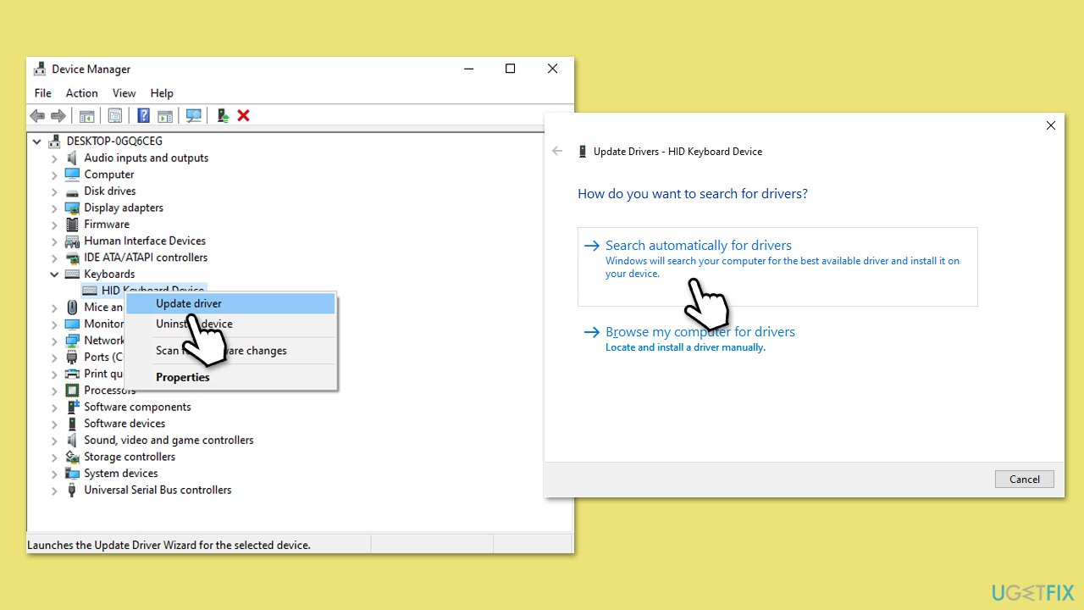The image size is (1084, 610).
Task: Select Properties in the context menu
Action: (x=230, y=377)
